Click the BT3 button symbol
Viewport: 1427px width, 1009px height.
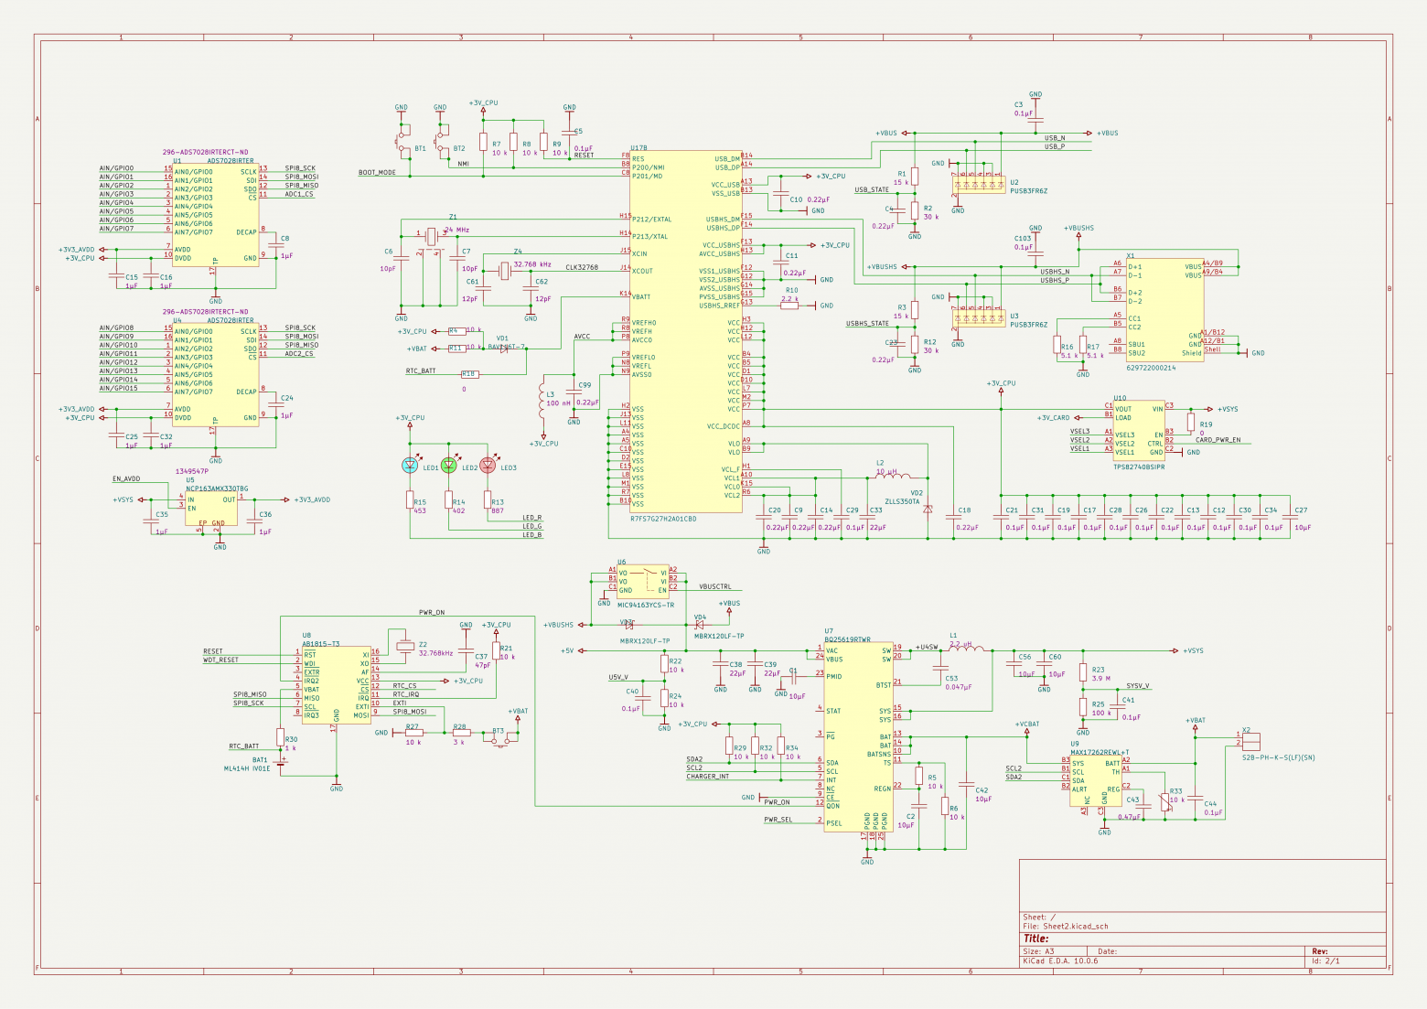tap(501, 737)
